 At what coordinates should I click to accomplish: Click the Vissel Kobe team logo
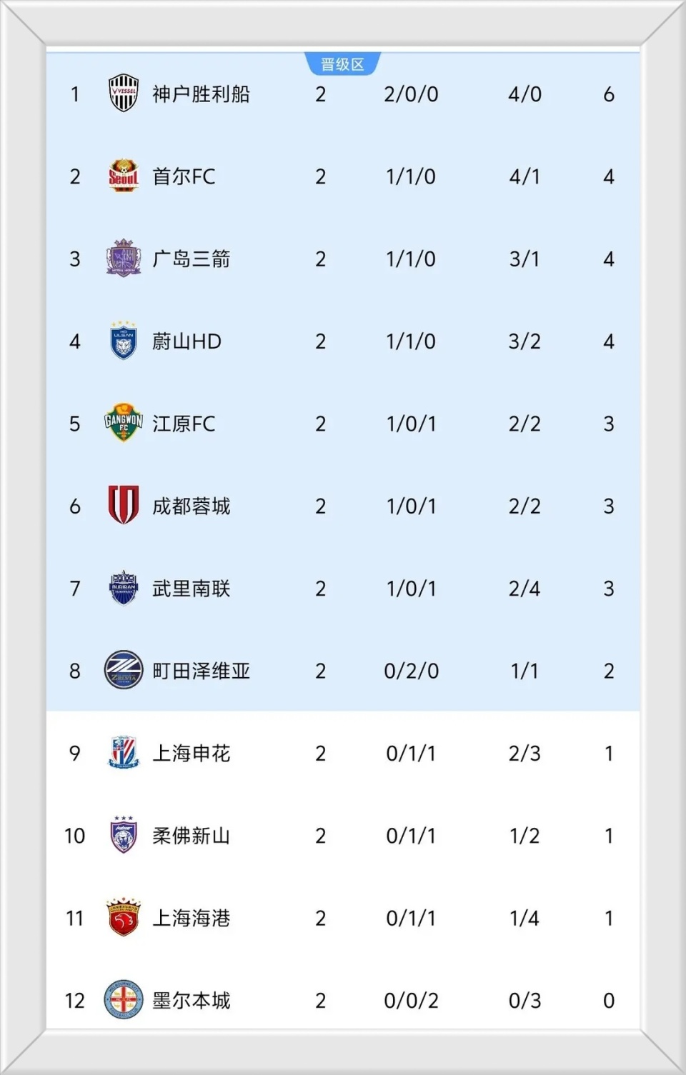pyautogui.click(x=123, y=94)
